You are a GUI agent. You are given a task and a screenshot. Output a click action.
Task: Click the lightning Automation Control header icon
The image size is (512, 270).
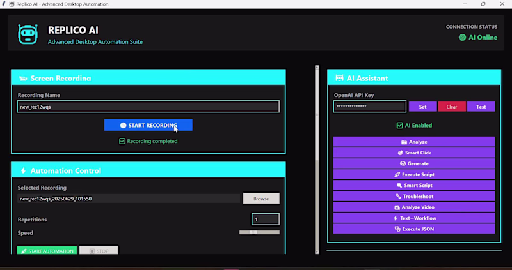23,170
